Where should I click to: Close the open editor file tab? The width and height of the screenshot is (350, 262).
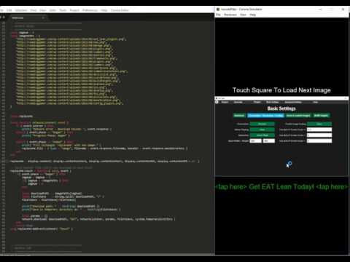(x=43, y=17)
